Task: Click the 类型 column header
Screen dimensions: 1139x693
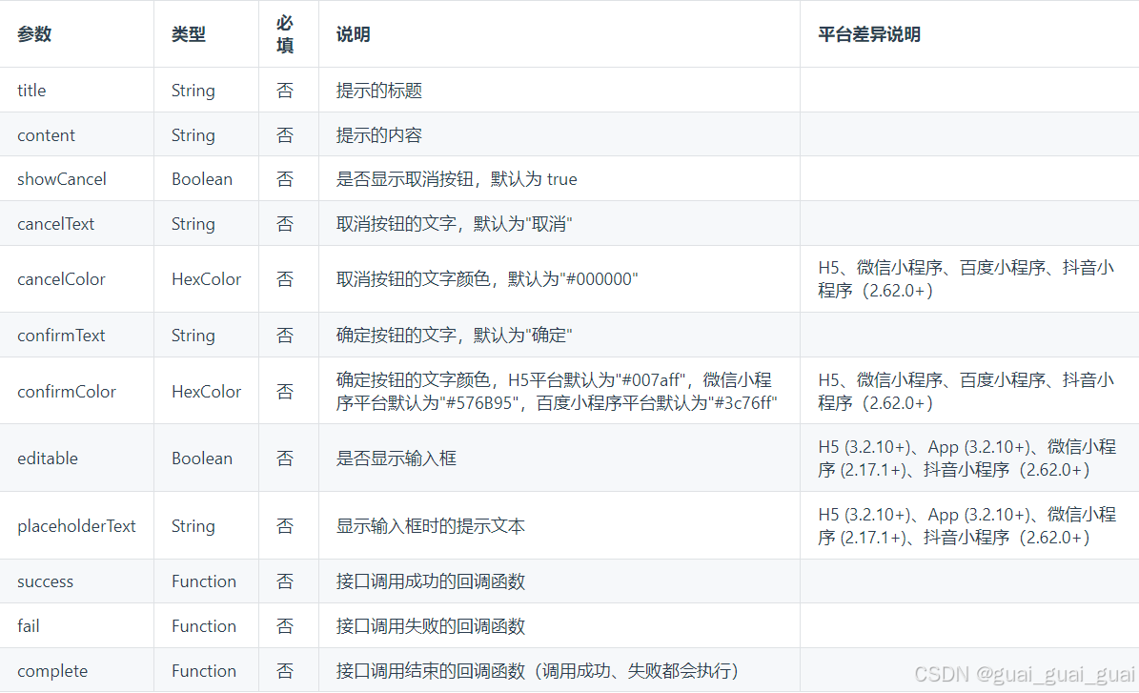Action: (188, 34)
